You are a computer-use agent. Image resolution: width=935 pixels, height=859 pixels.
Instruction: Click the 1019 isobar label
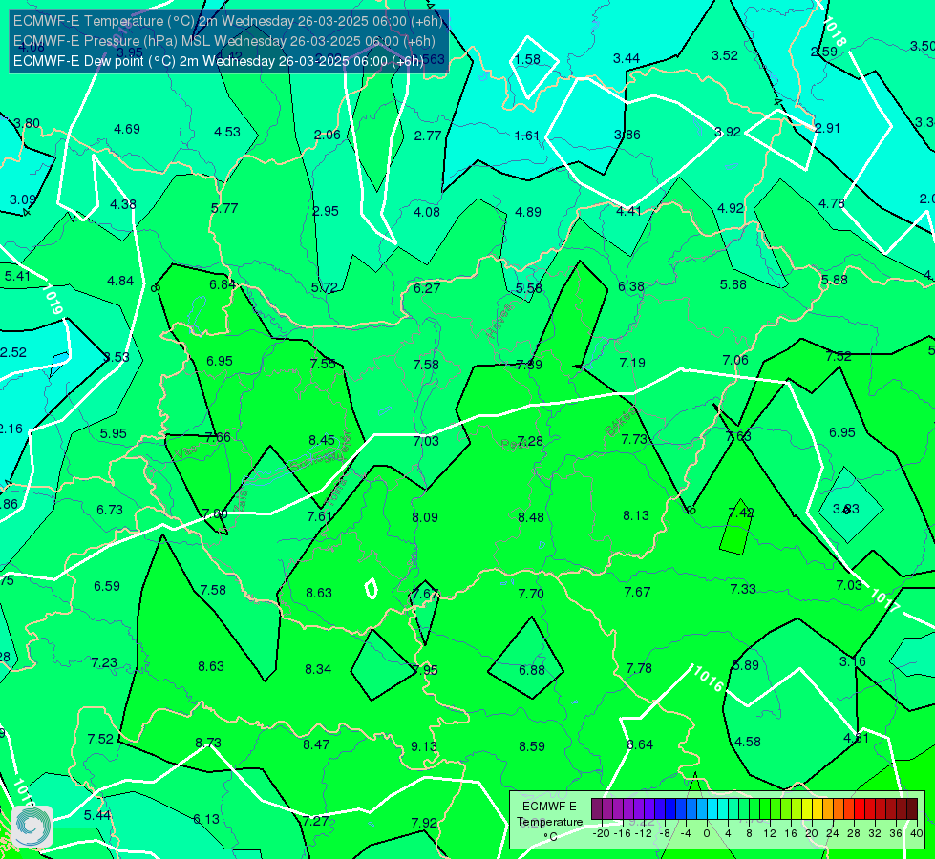(x=53, y=300)
